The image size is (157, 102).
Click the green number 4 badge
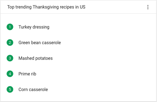pos(10,74)
